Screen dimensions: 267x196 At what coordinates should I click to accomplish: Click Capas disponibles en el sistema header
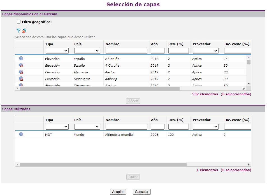(30, 14)
